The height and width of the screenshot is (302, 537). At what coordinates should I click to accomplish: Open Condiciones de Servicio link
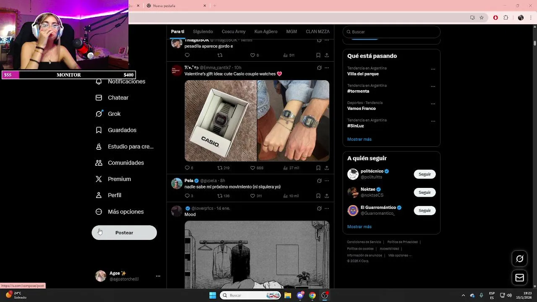[364, 242]
